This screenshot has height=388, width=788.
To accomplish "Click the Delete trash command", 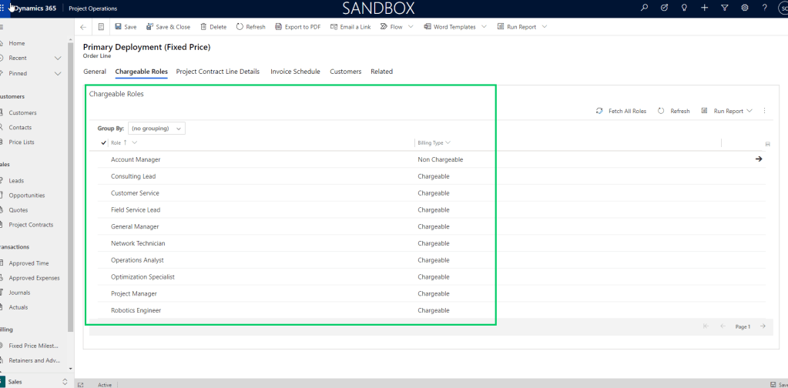I will click(213, 27).
